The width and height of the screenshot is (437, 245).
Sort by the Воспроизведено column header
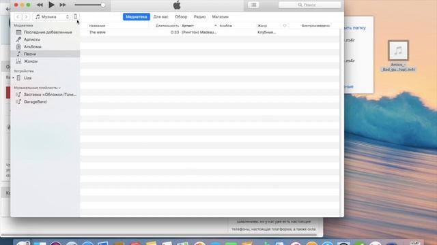pyautogui.click(x=315, y=26)
